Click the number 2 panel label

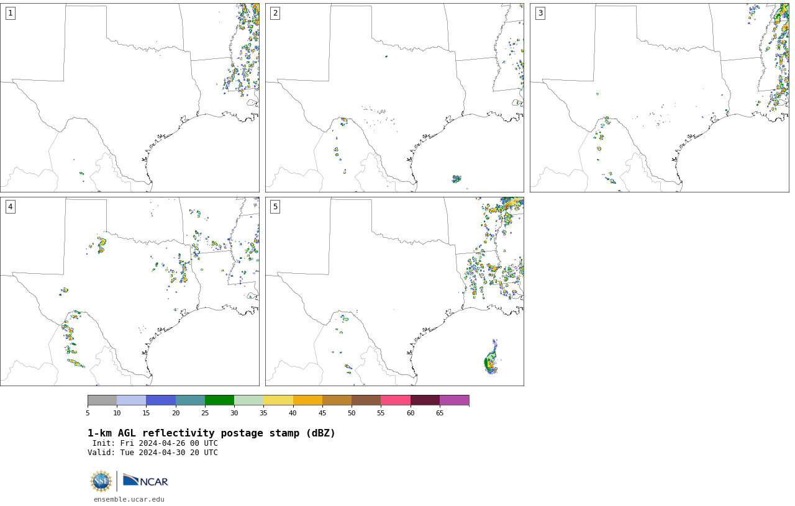coord(275,13)
